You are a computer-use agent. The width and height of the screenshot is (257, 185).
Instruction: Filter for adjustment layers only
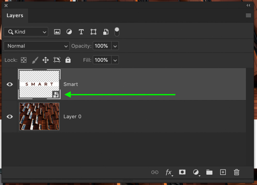69,32
